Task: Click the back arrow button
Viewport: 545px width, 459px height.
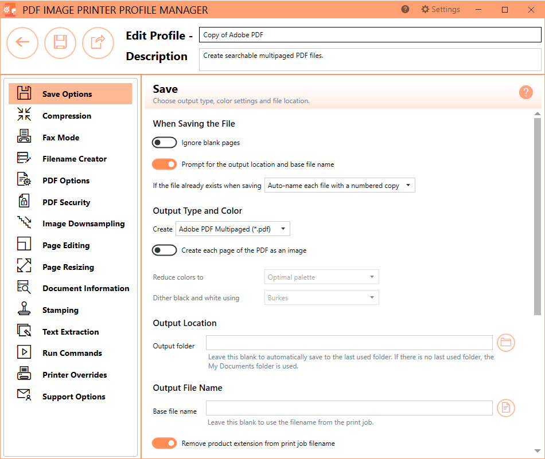Action: pyautogui.click(x=22, y=43)
